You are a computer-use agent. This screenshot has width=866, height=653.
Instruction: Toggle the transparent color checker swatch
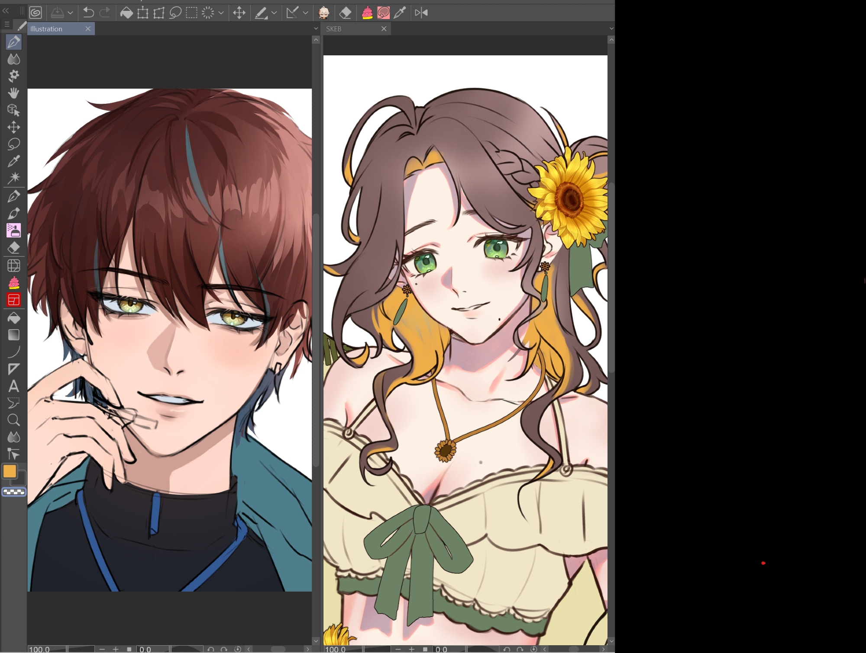pos(14,492)
